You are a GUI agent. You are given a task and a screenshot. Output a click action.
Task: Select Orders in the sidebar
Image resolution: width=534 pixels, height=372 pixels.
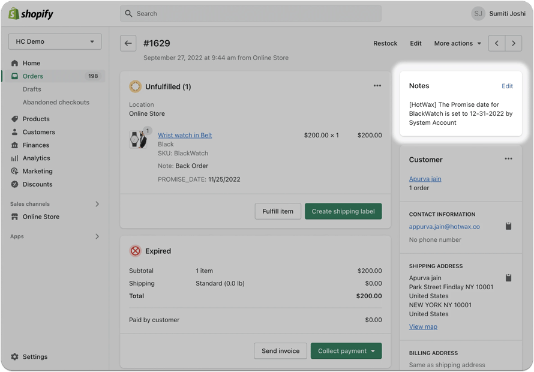pyautogui.click(x=33, y=76)
